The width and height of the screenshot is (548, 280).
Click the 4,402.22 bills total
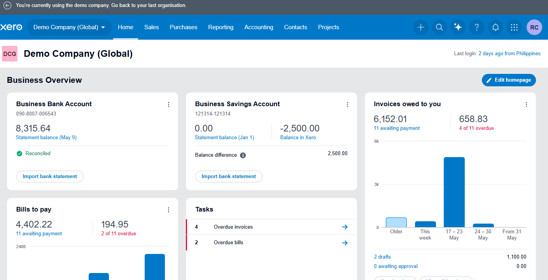click(x=34, y=224)
